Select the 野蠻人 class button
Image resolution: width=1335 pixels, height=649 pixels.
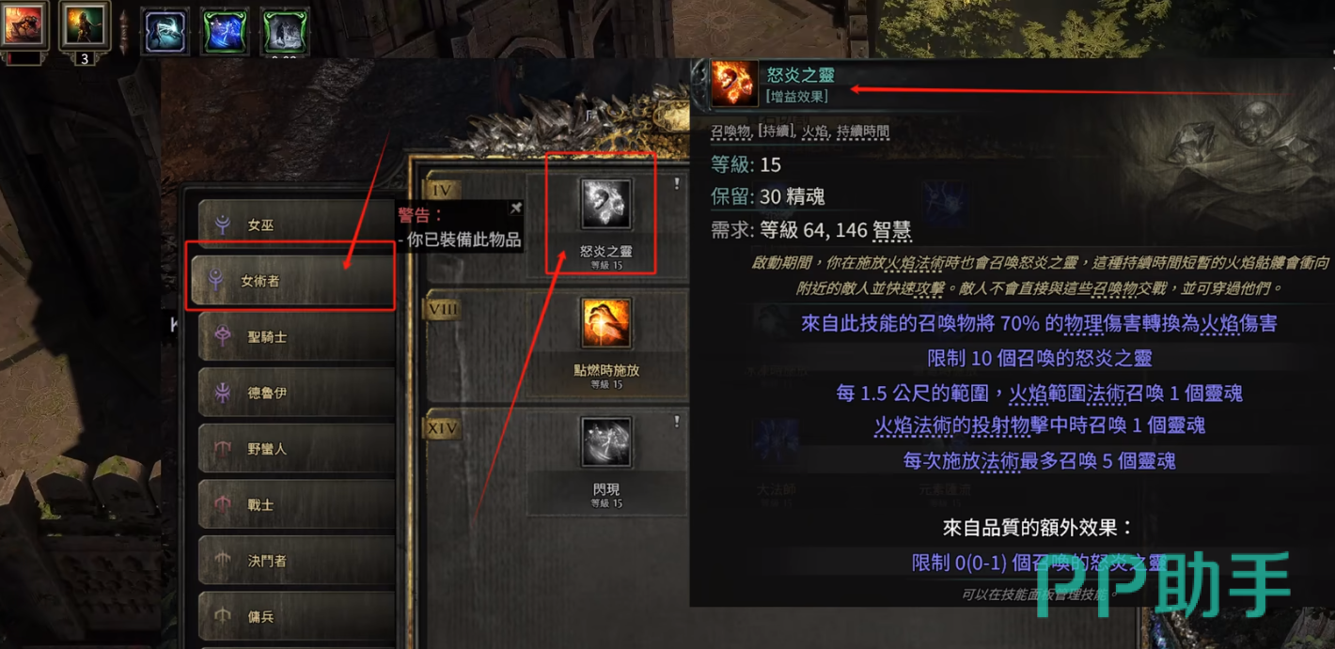click(297, 449)
